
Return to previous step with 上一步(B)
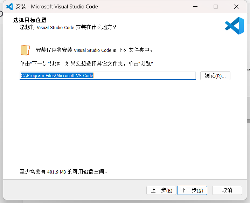(x=161, y=190)
